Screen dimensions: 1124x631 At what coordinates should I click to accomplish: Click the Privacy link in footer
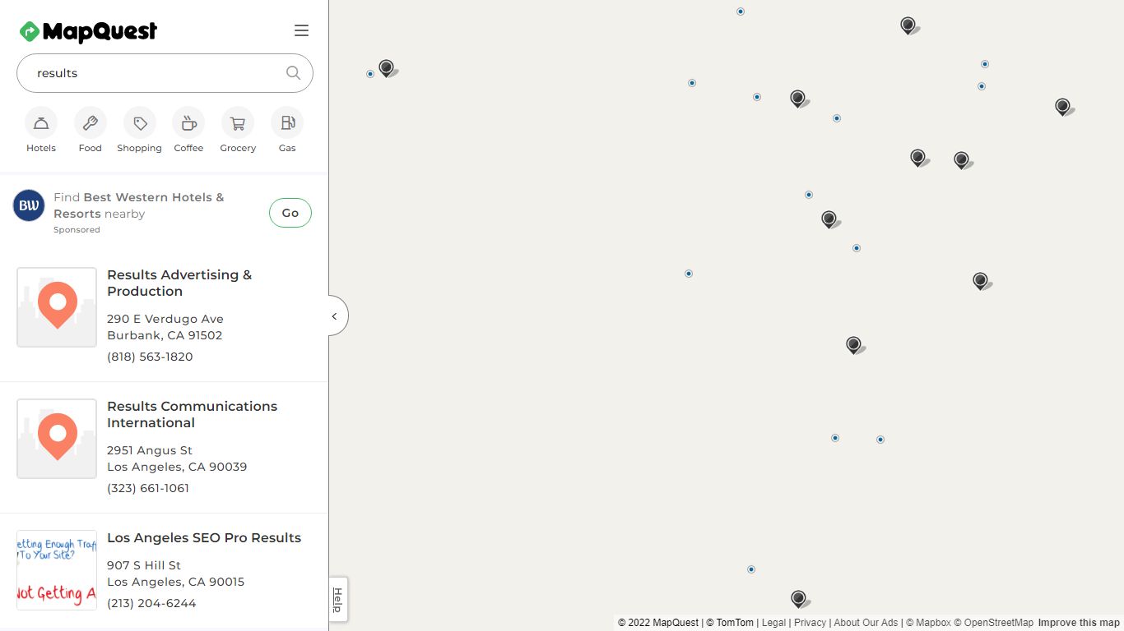810,623
